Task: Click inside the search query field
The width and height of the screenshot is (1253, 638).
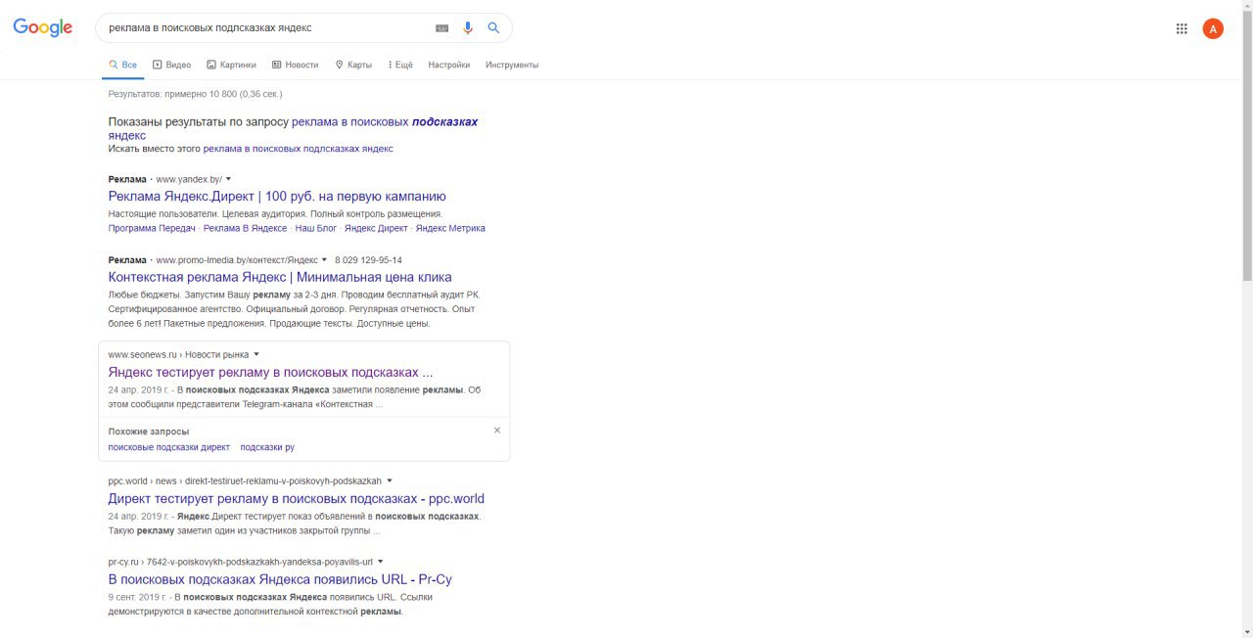Action: (264, 28)
